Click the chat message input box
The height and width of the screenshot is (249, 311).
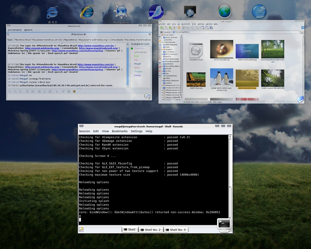(75, 96)
